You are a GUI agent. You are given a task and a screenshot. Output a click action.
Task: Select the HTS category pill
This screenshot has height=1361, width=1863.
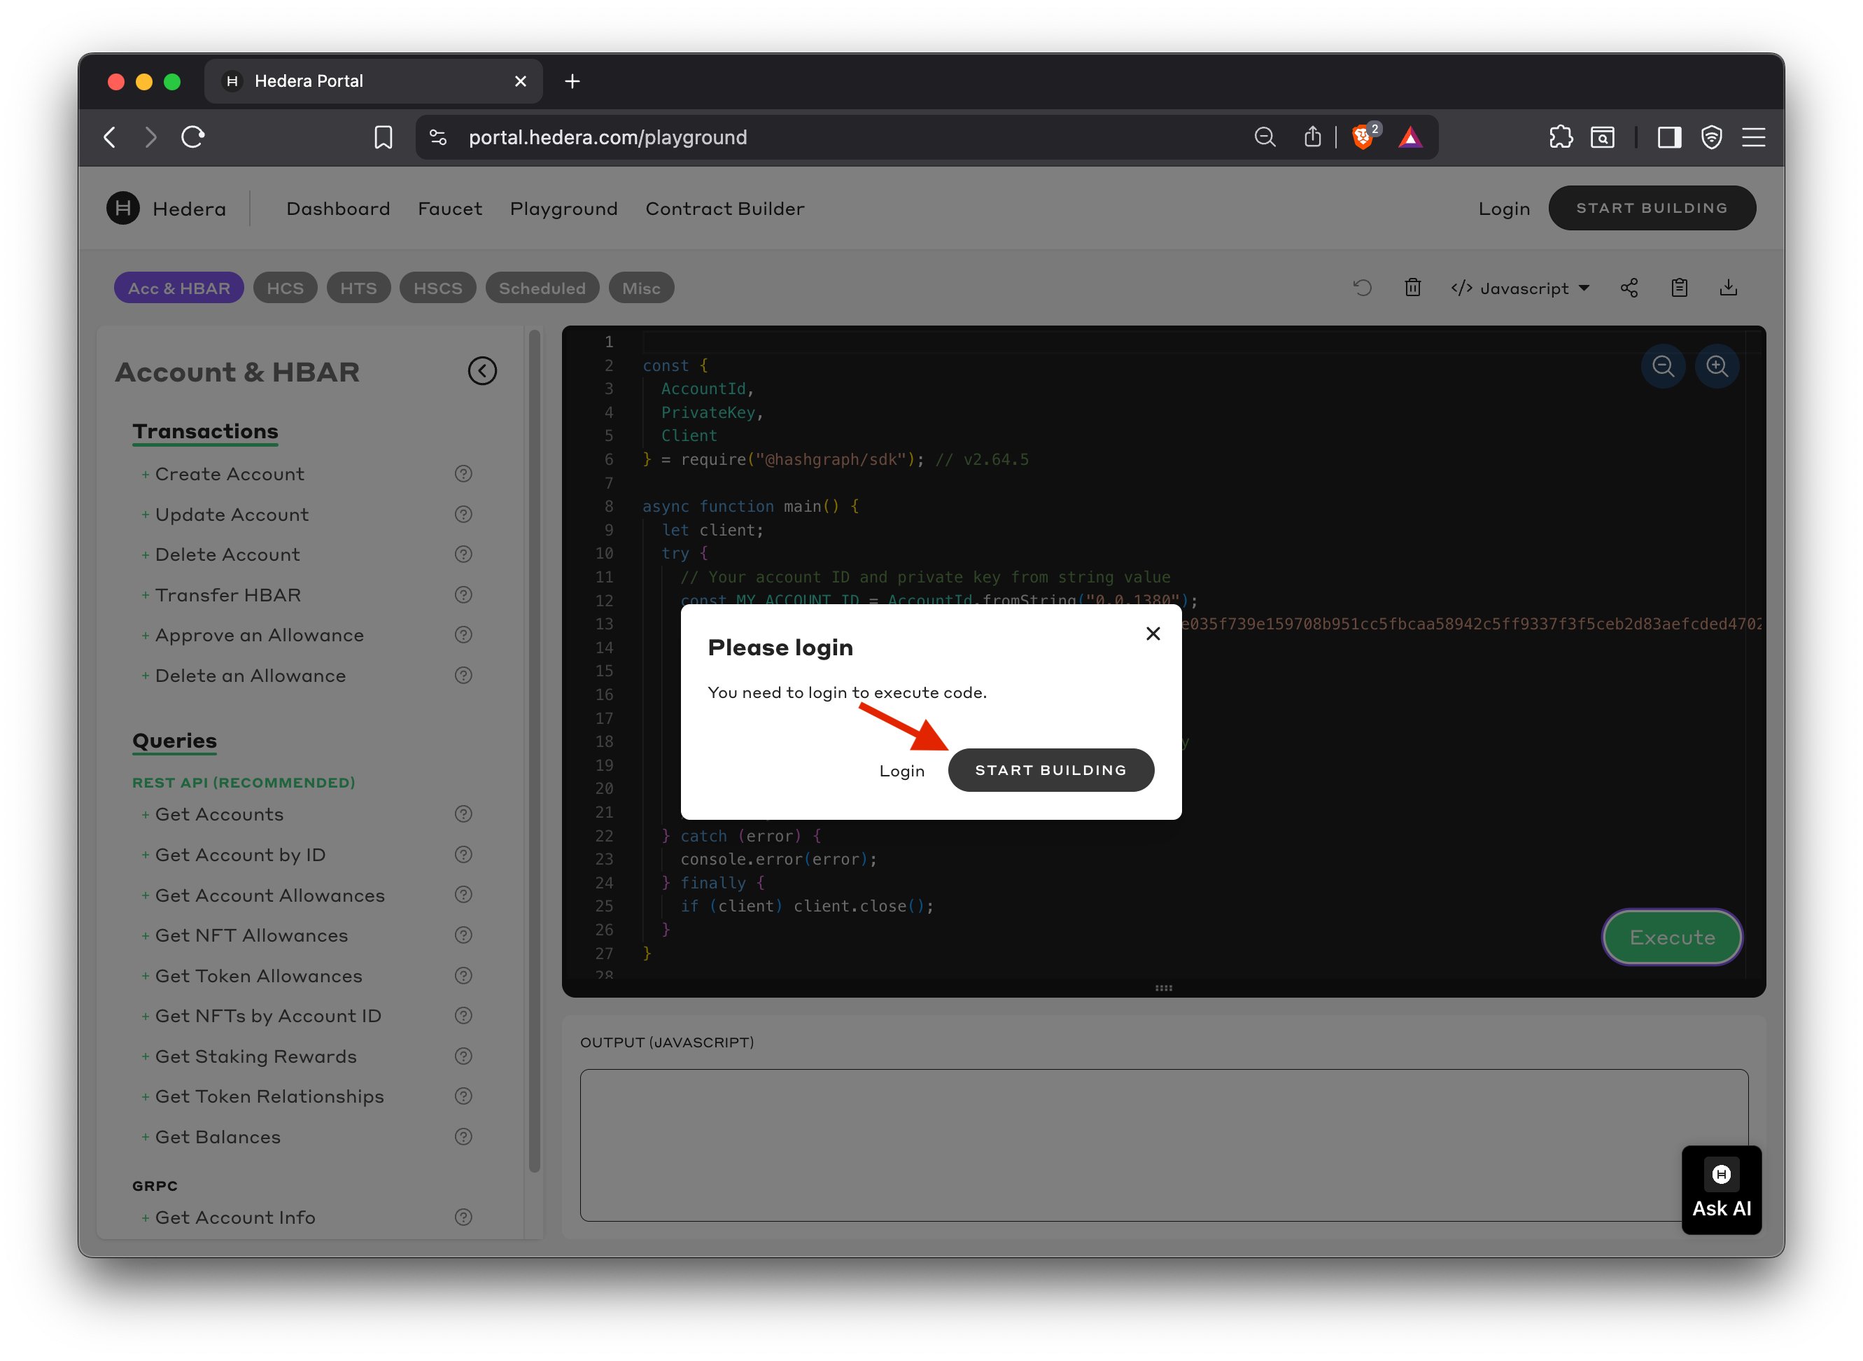pos(358,288)
